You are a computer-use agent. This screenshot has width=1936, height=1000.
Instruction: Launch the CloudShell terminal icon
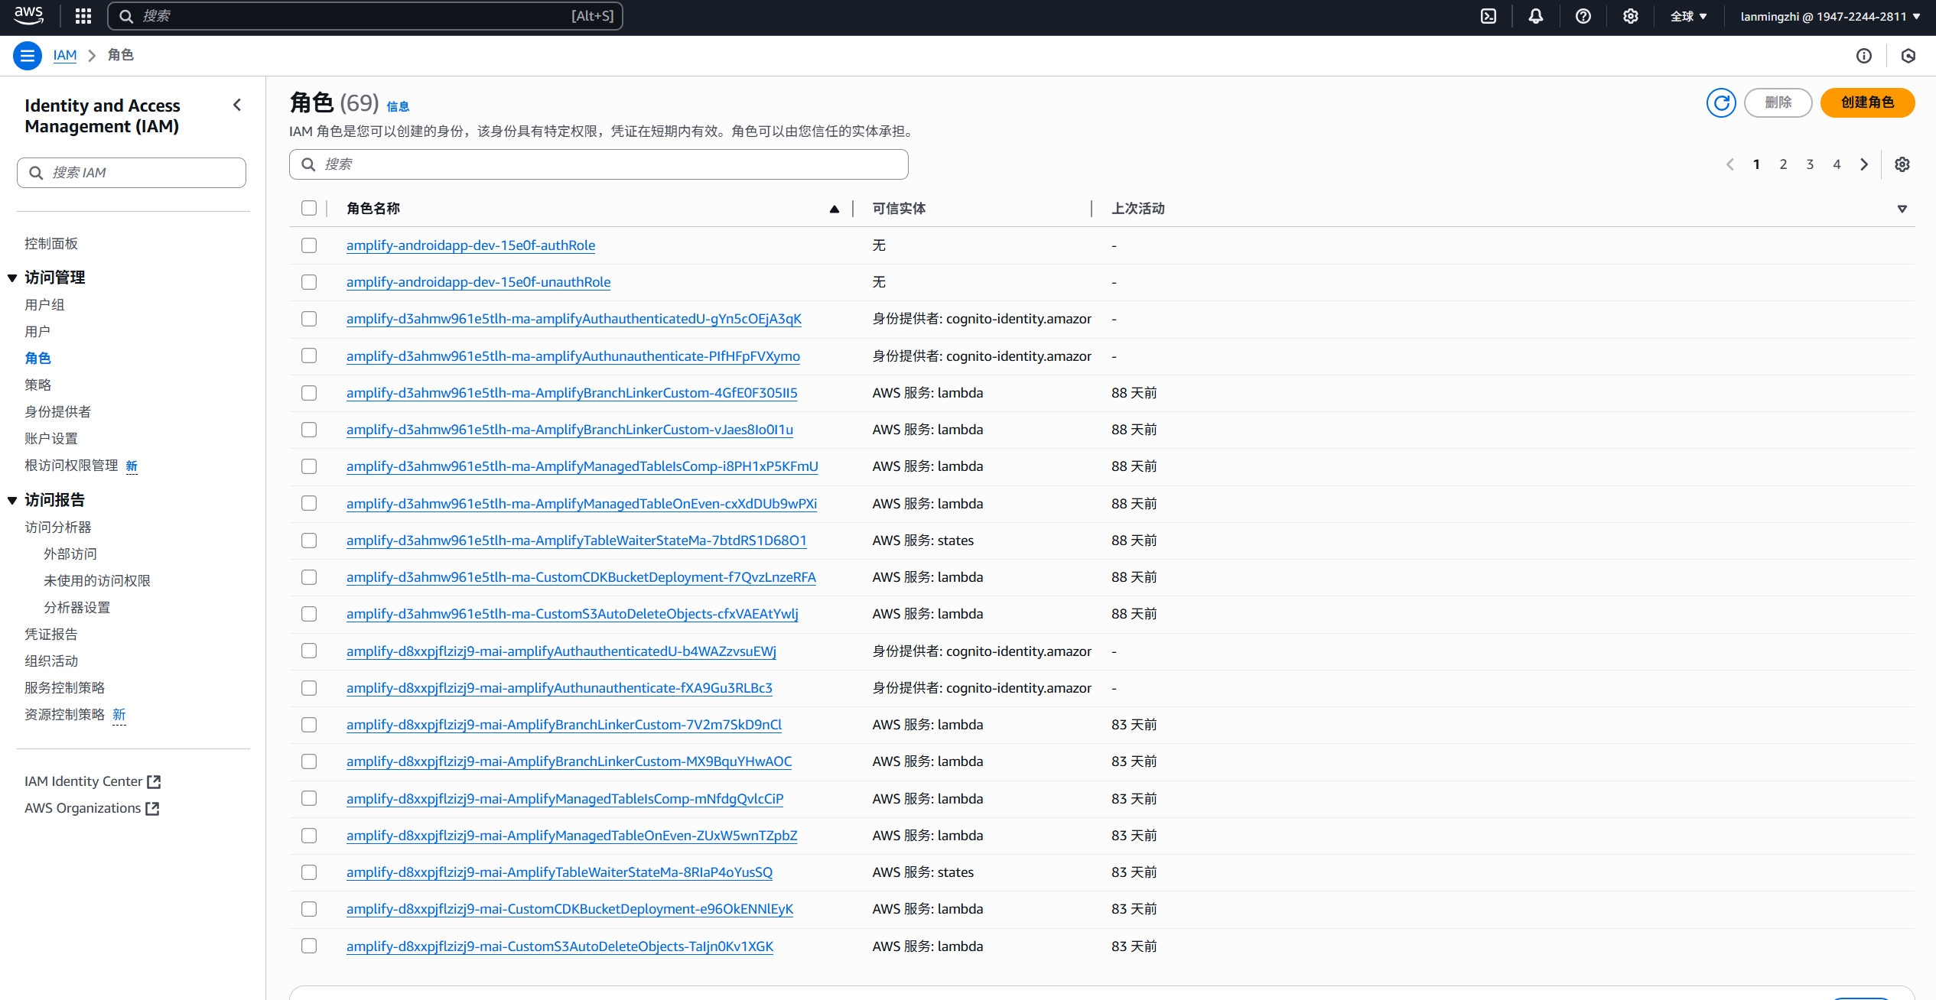pyautogui.click(x=1489, y=16)
